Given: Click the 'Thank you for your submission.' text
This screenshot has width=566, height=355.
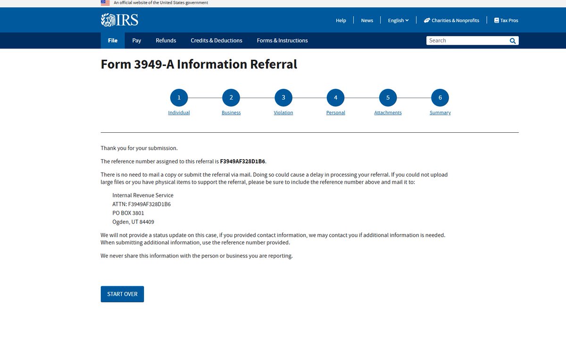Looking at the screenshot, I should pos(139,148).
